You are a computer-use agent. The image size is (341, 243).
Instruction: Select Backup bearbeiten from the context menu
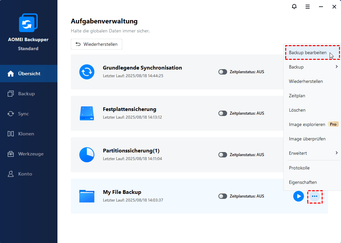307,52
